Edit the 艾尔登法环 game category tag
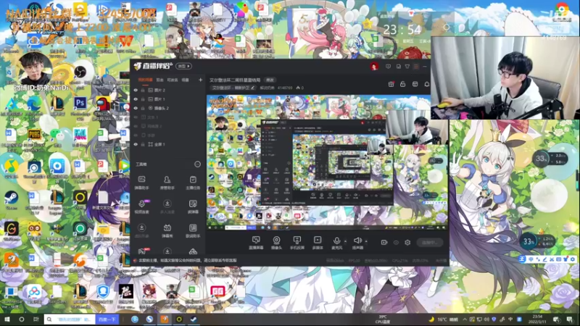The image size is (580, 326). point(233,88)
